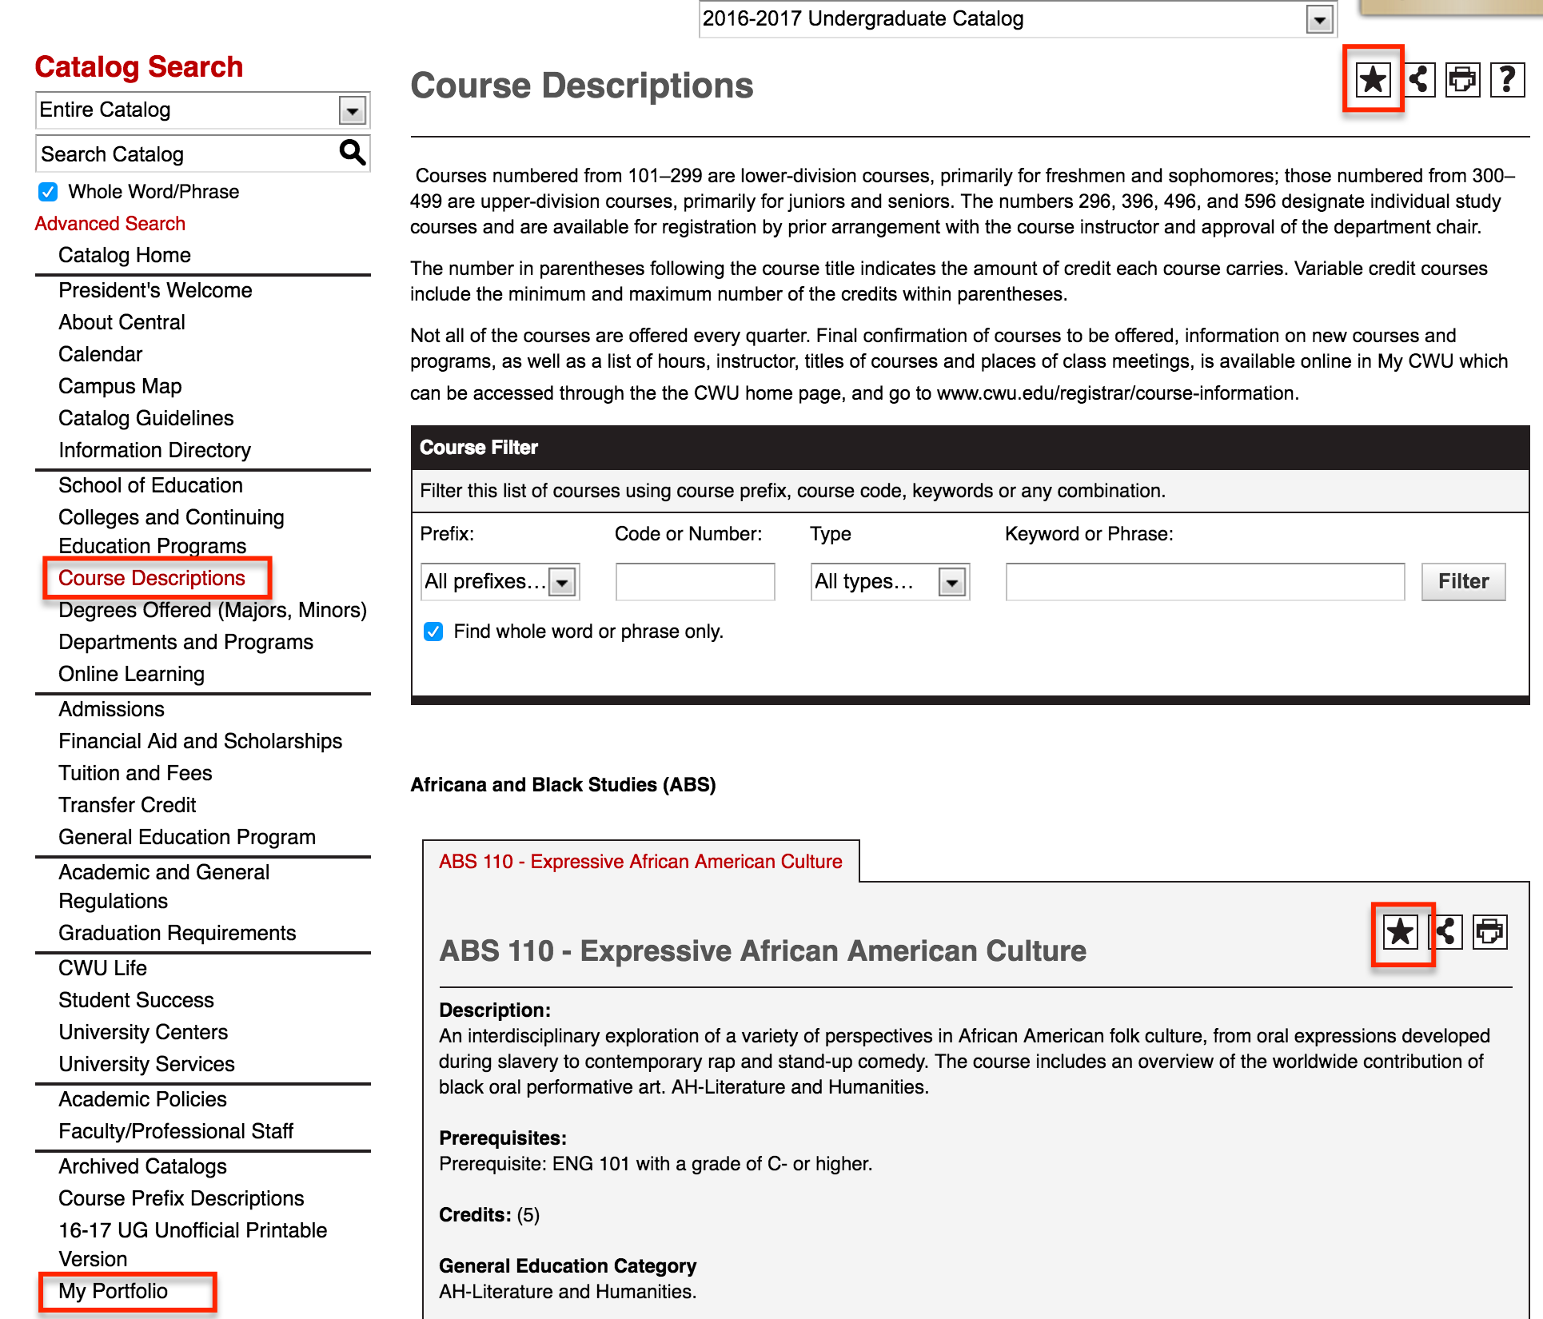Image resolution: width=1543 pixels, height=1319 pixels.
Task: Open Financial Aid and Scholarships
Action: tap(200, 741)
